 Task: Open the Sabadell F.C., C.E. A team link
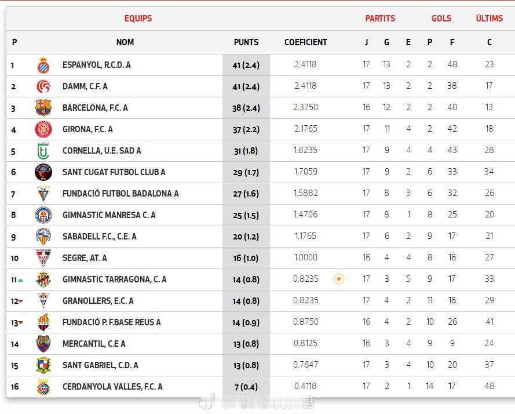tap(100, 237)
